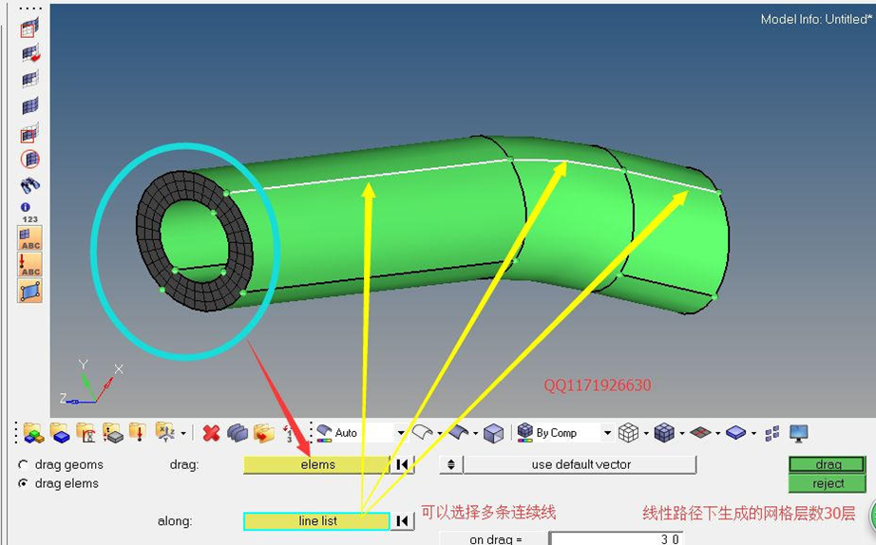Select the drag geoms radio button
Image resolution: width=876 pixels, height=545 pixels.
pos(23,464)
